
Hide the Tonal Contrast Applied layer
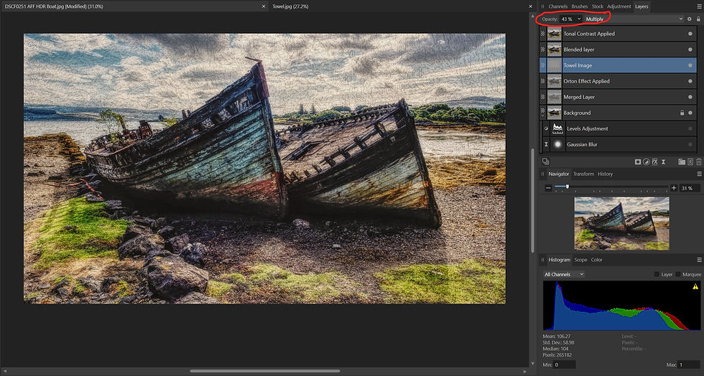tap(690, 34)
